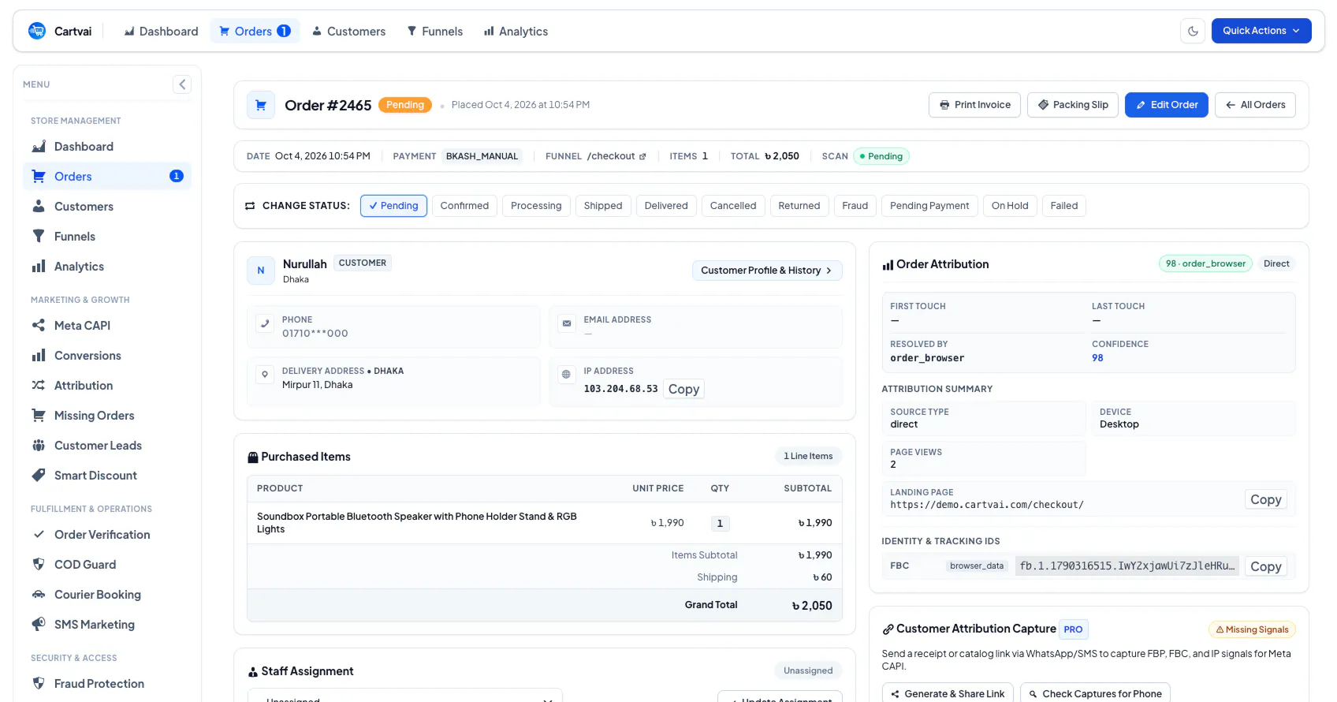Open Attribution in the sidebar
Screen dimensions: 1337x702
[x=107, y=386]
